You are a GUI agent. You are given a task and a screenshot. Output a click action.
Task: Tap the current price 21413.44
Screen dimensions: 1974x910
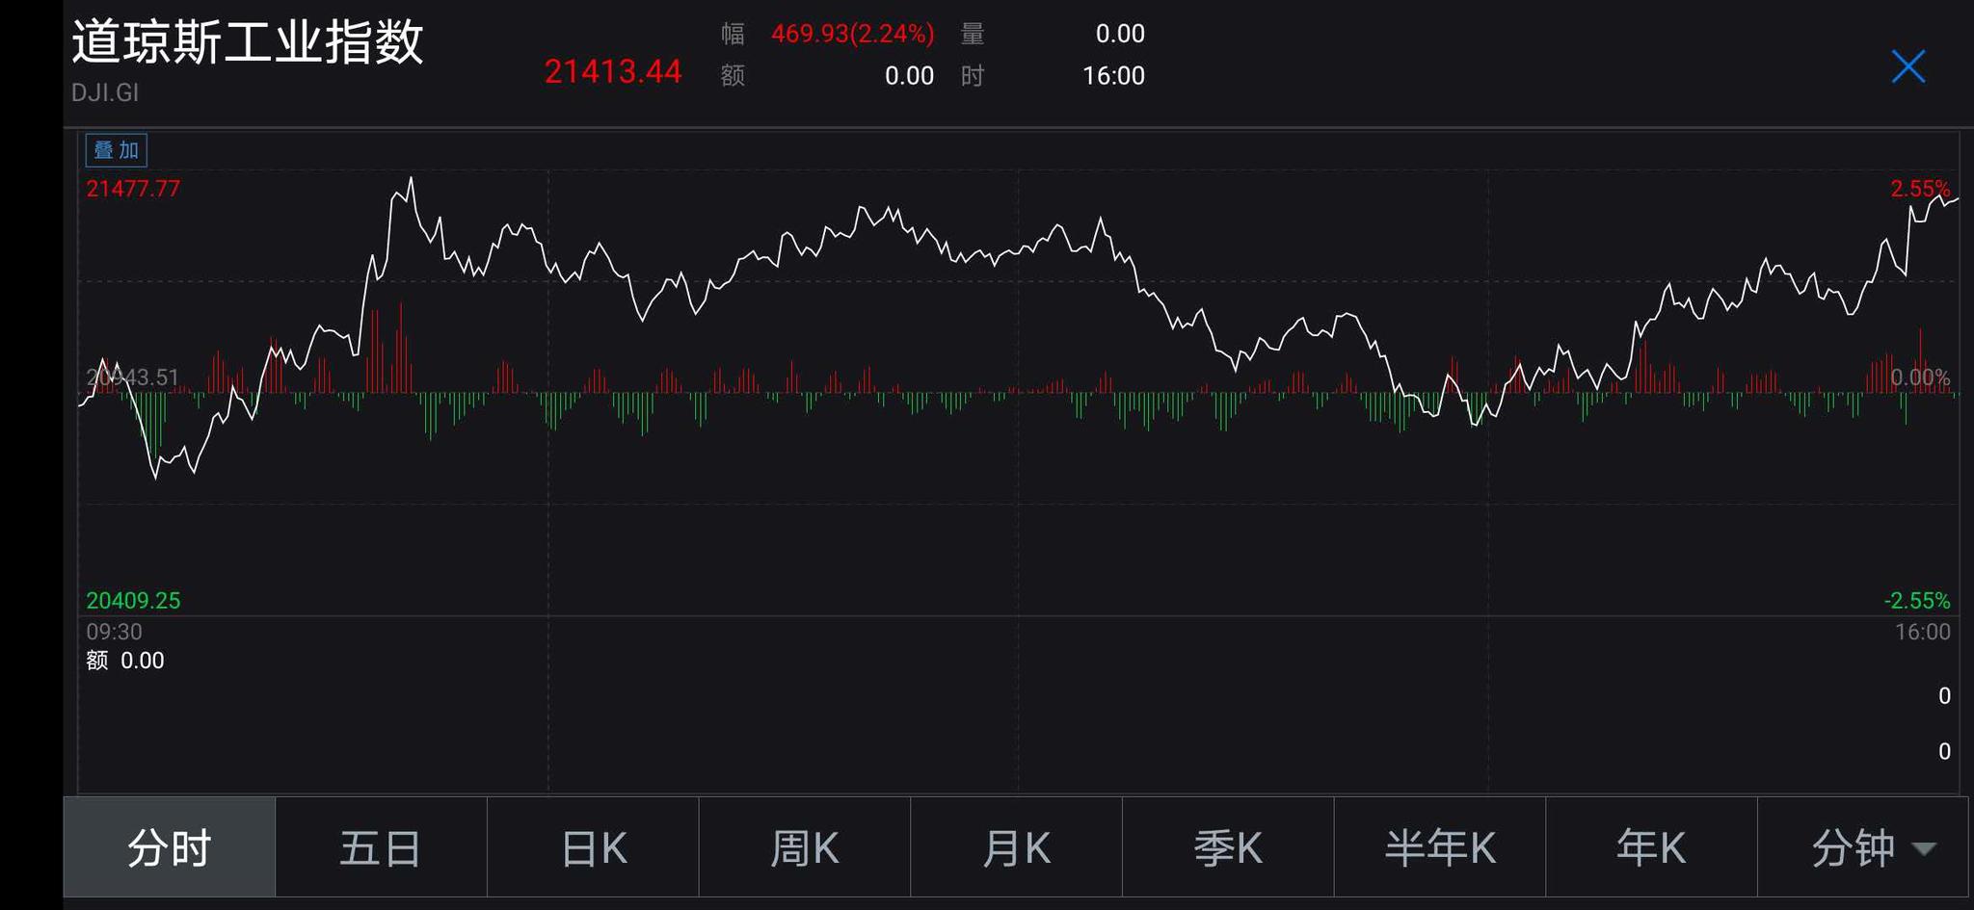point(614,69)
